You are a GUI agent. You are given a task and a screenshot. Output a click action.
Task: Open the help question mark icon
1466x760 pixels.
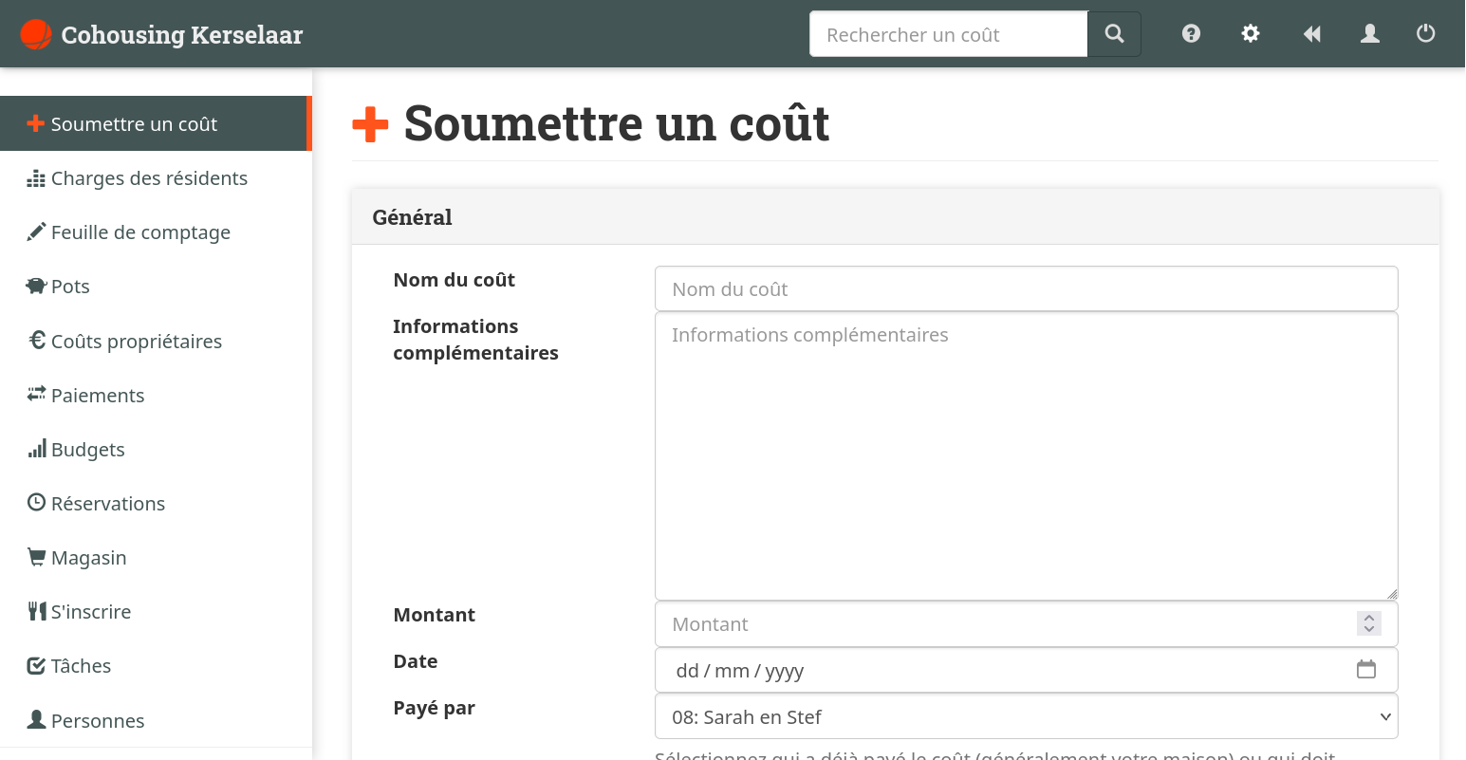[x=1190, y=33]
